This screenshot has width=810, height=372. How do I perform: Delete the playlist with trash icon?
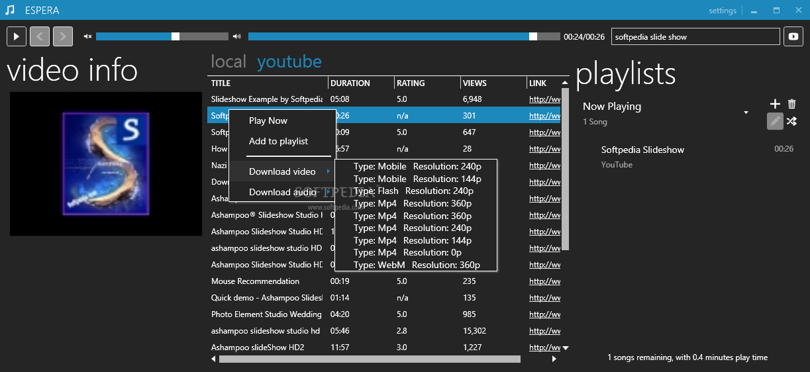pyautogui.click(x=792, y=104)
